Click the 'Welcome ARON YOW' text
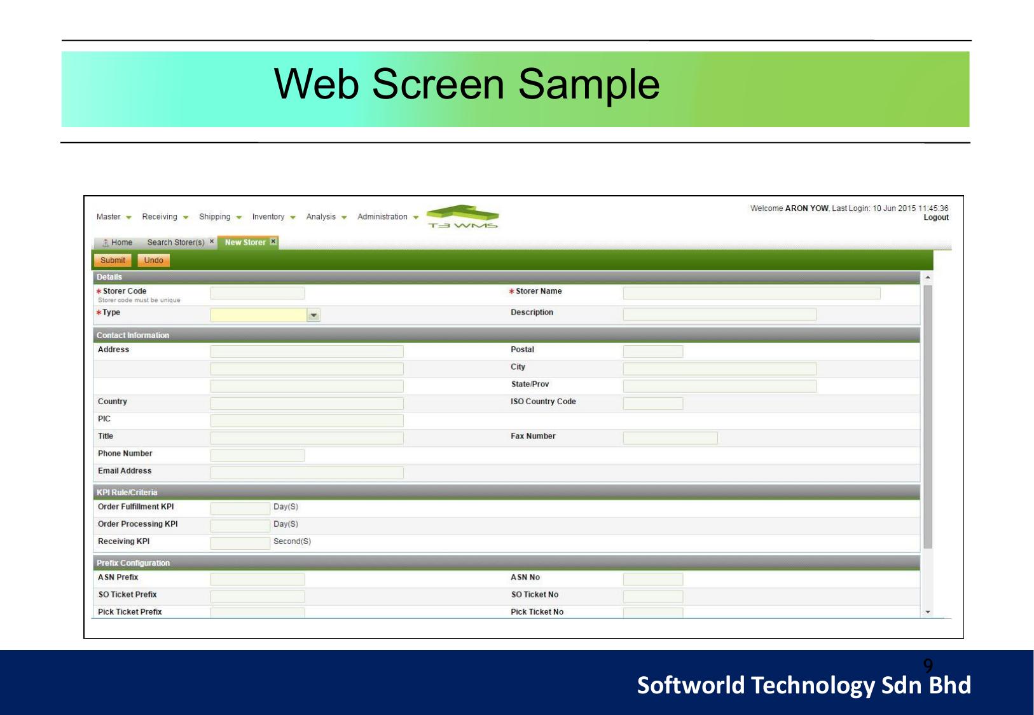This screenshot has width=1034, height=715. [789, 208]
